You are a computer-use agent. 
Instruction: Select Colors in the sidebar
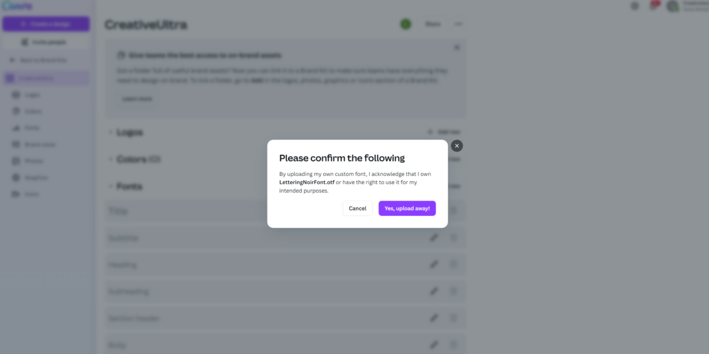[x=33, y=112]
